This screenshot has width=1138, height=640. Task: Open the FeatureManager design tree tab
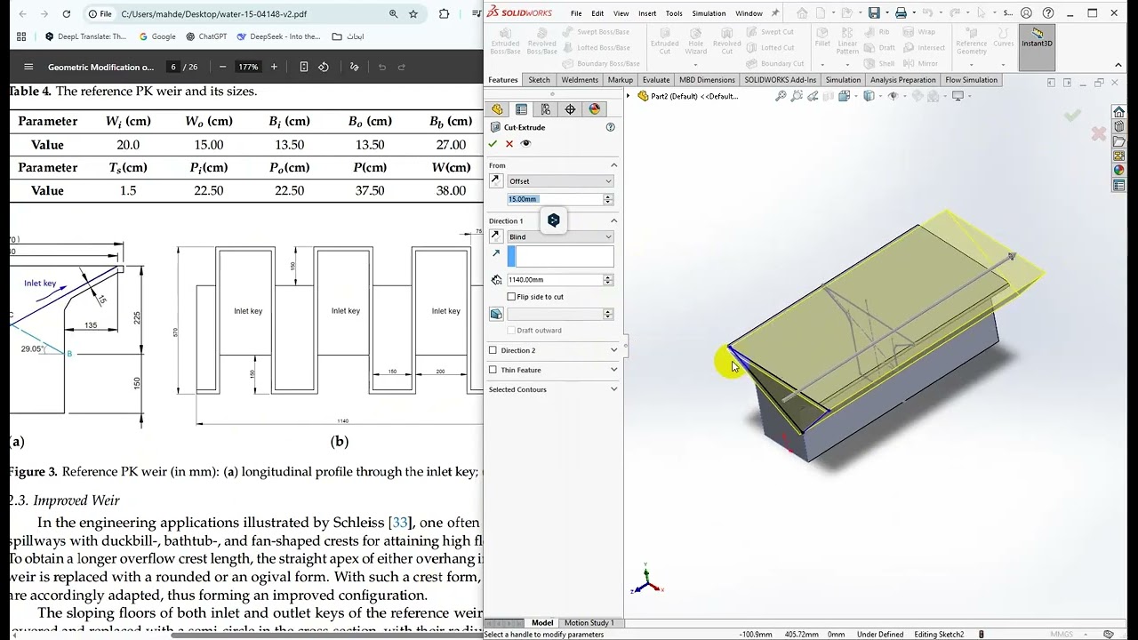coord(497,109)
